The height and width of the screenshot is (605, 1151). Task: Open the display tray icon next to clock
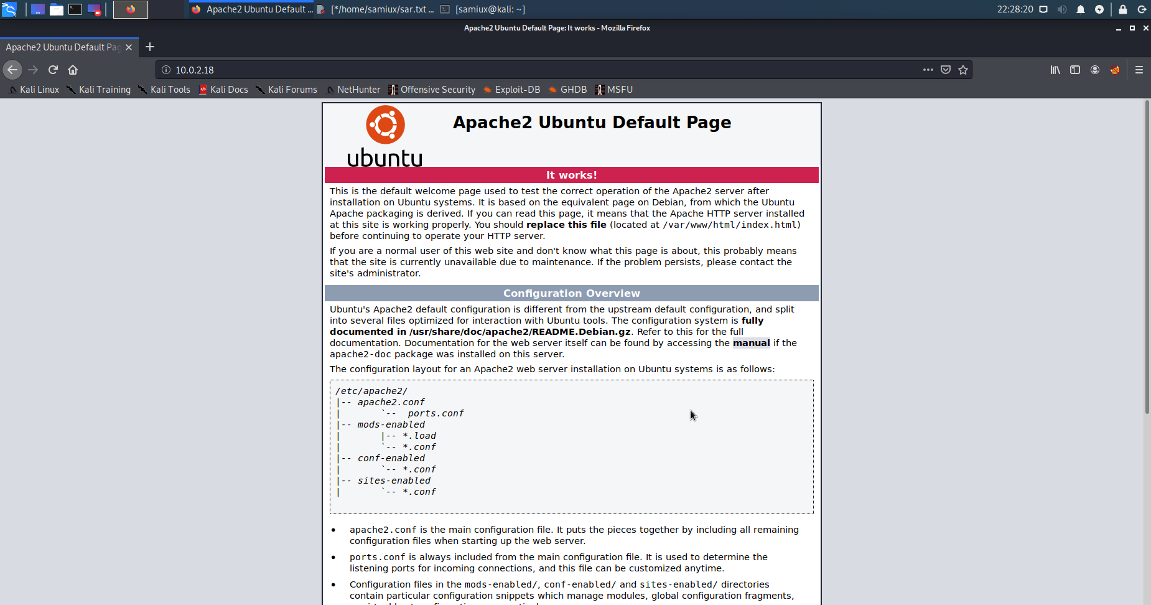(1043, 9)
